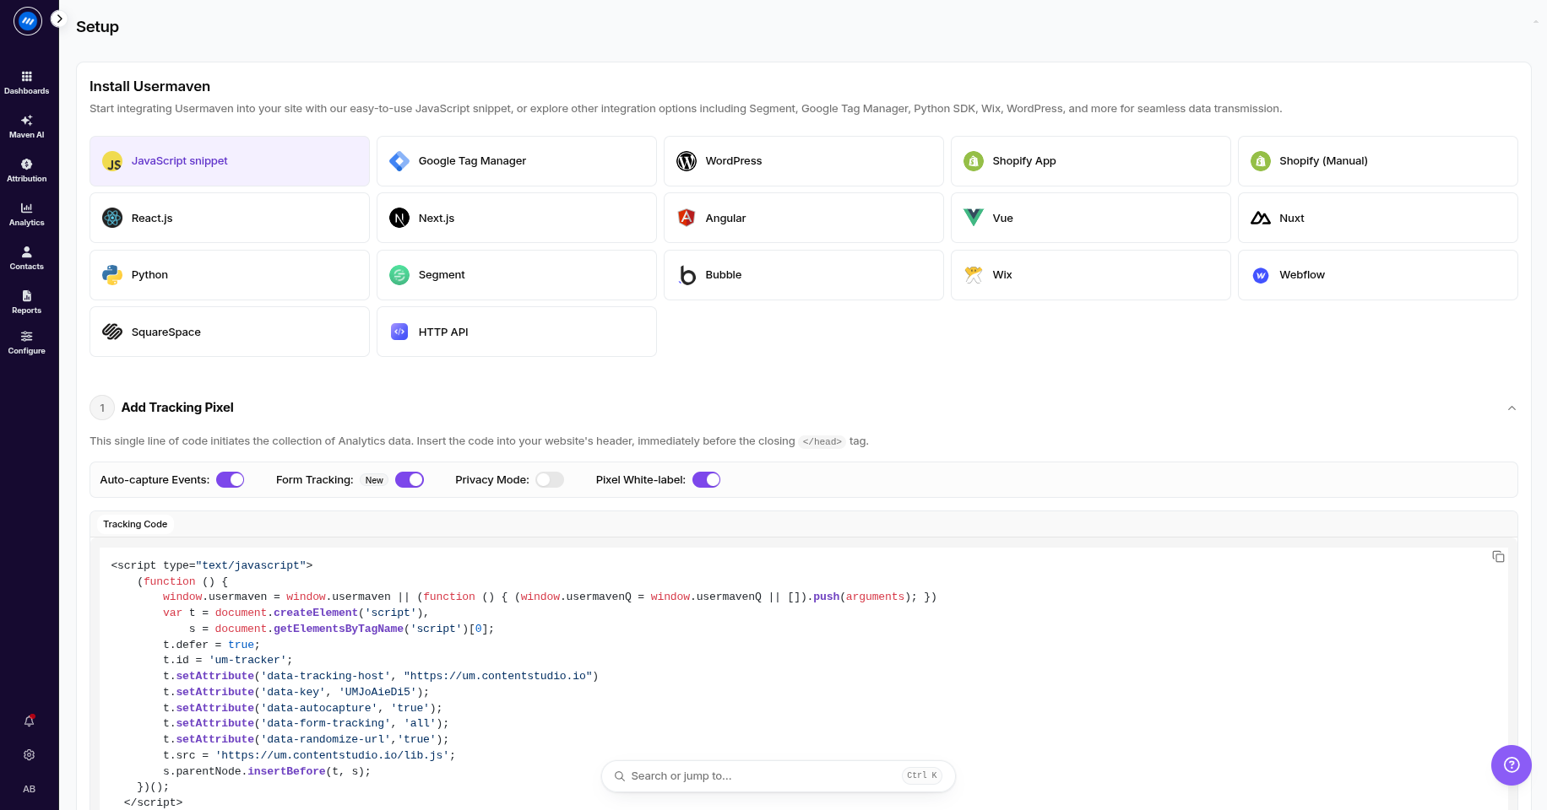This screenshot has height=810, width=1547.
Task: Toggle Auto-capture Events switch
Action: [x=231, y=480]
